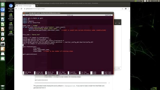The width and height of the screenshot is (160, 90).
Task: Click the 'file_name = "burns.txt"' line
Action: tap(31, 35)
